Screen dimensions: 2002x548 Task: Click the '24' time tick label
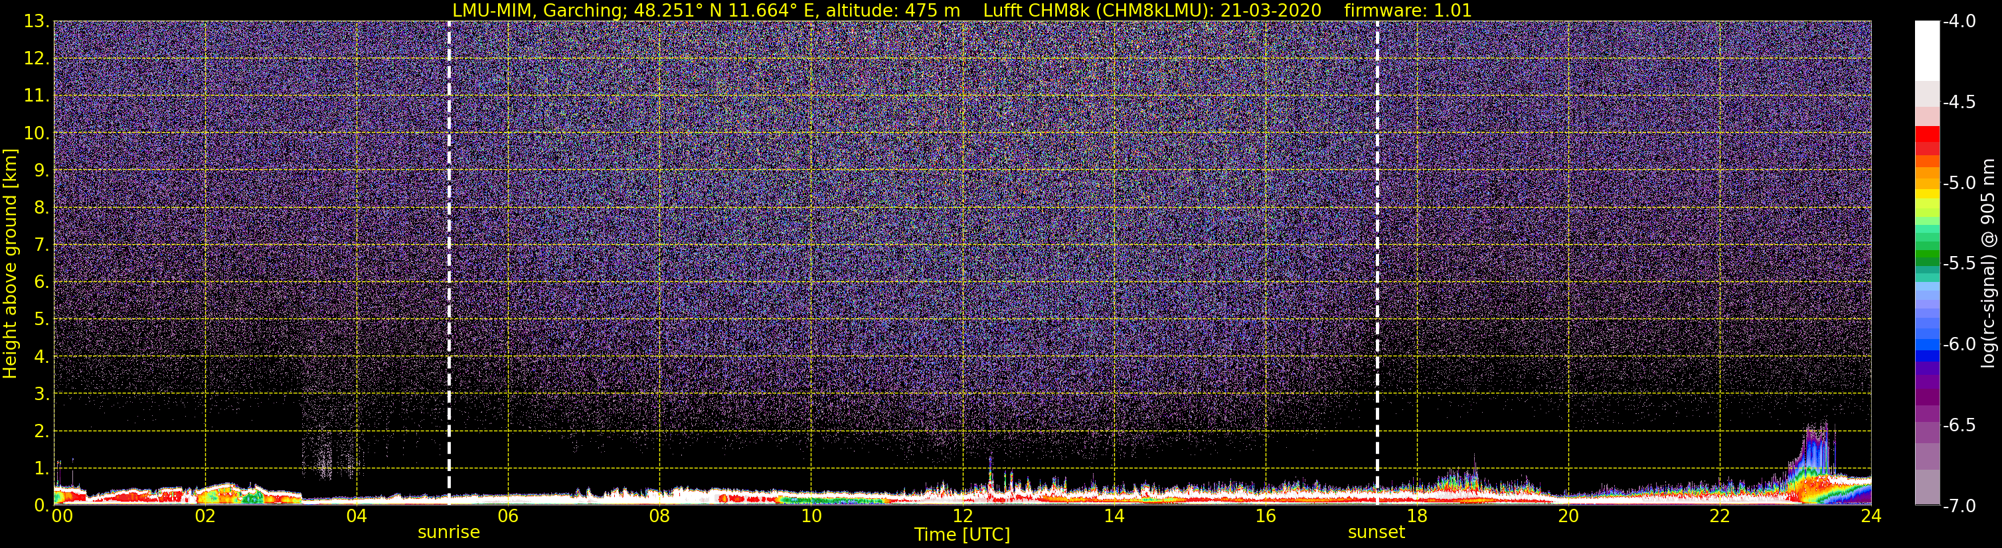[x=1871, y=516]
